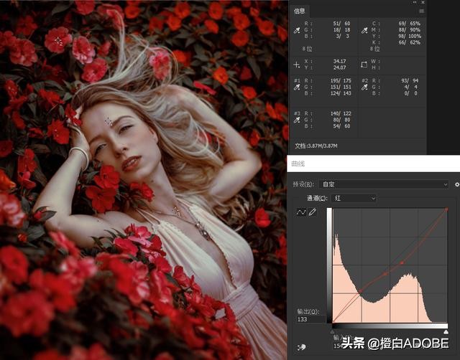Open the 通道 channel dropdown showing 红
Viewport: 460px width, 360px height.
click(354, 198)
